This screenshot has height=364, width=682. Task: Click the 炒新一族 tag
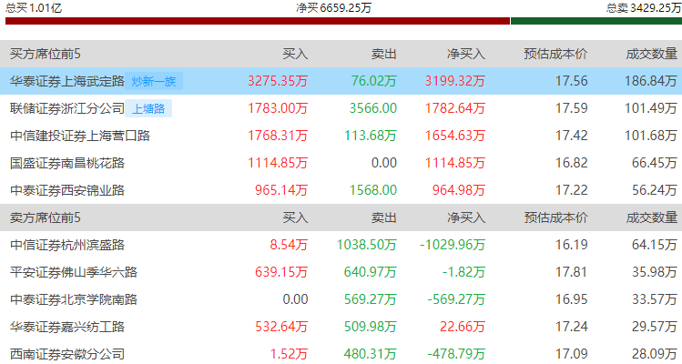click(154, 81)
